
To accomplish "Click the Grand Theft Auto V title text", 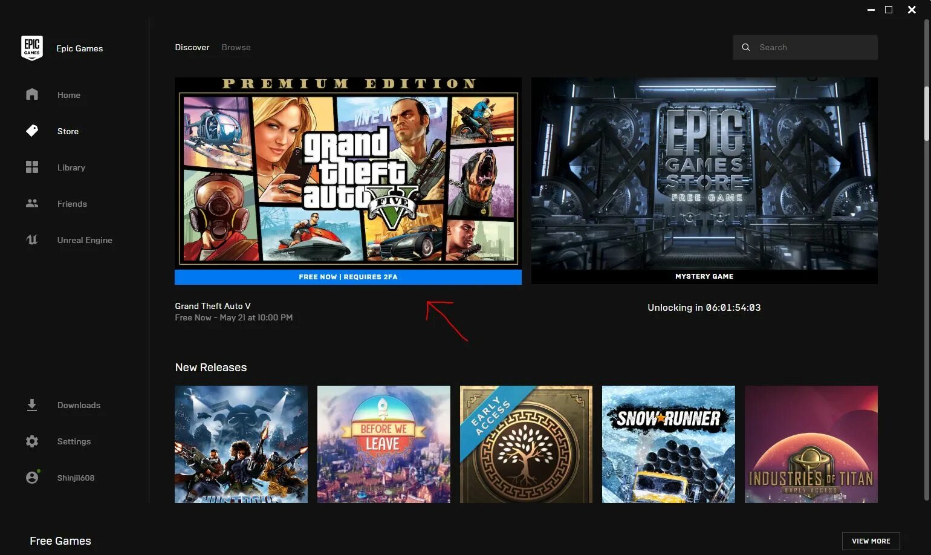I will pyautogui.click(x=213, y=306).
